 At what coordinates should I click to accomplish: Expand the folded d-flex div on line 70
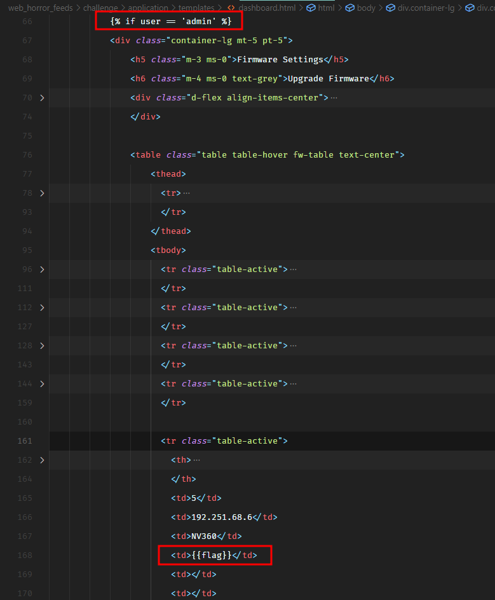coord(42,98)
